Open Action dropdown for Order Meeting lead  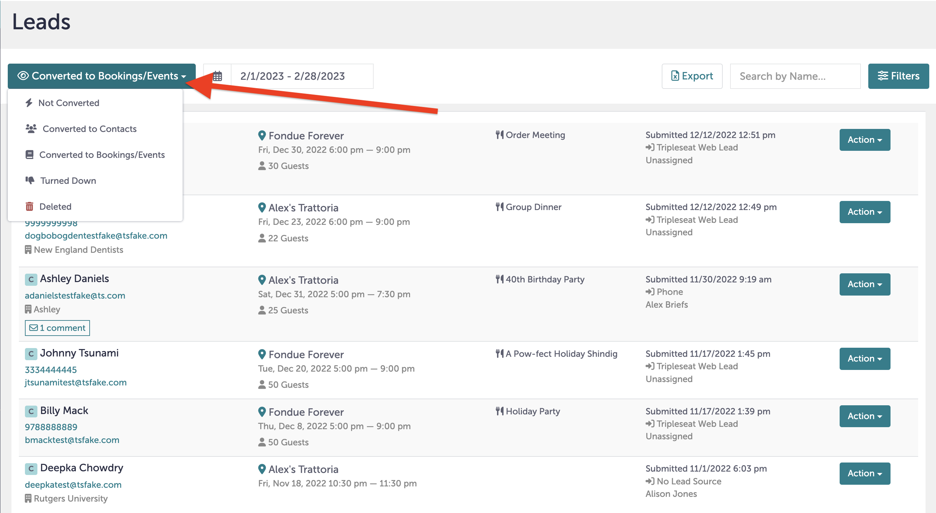[x=865, y=140]
